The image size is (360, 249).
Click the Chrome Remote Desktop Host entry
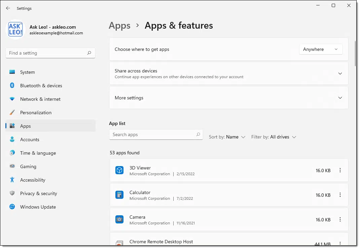pos(229,239)
